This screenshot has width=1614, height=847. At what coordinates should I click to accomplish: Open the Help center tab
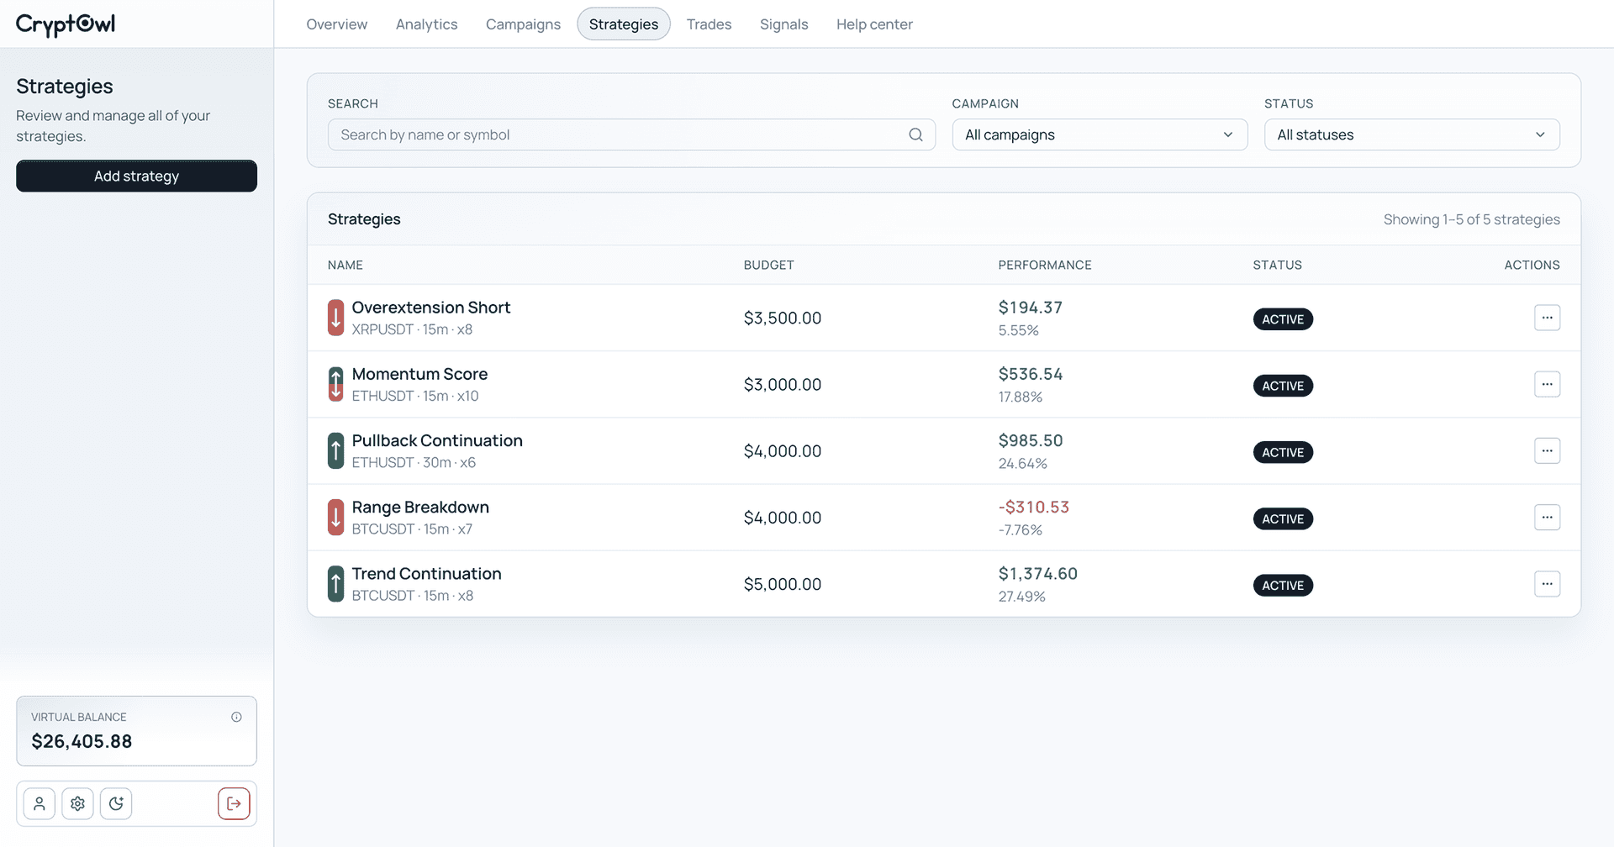(x=874, y=24)
